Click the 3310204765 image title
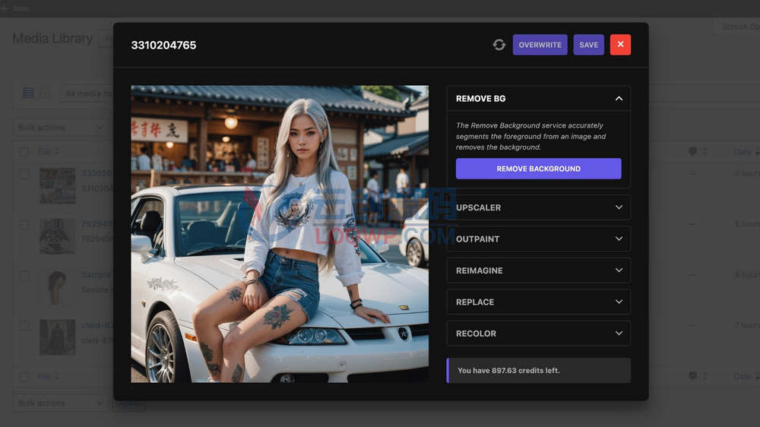This screenshot has height=427, width=760. click(164, 45)
